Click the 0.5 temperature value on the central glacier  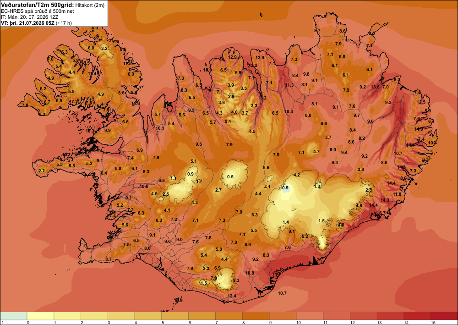(230, 176)
